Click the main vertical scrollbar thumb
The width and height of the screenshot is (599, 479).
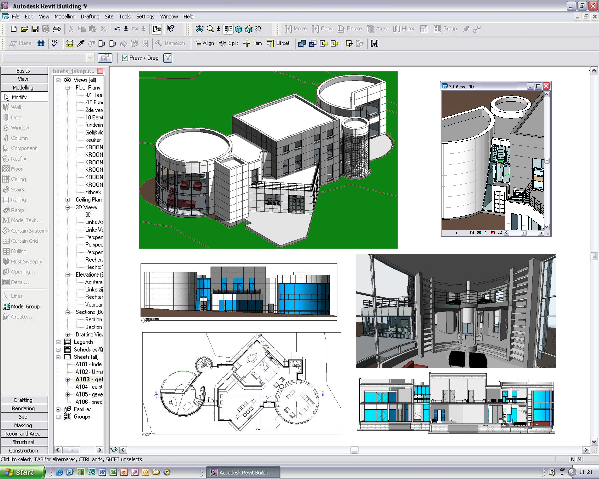(594, 256)
